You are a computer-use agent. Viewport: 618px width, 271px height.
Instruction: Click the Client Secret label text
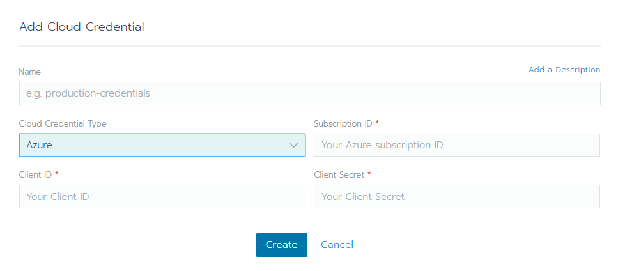[x=339, y=174]
